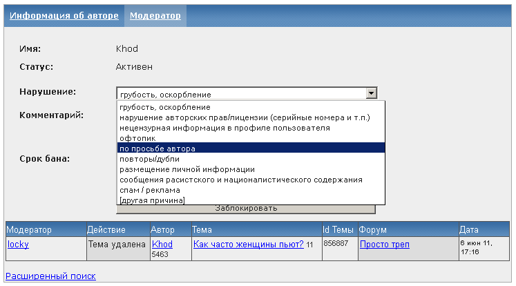This screenshot has width=516, height=286.
Task: Switch to the Модератор tab
Action: 155,15
